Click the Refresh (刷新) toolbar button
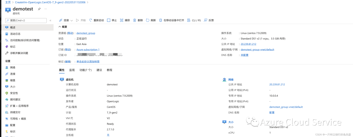Viewport: 353px width, 137px height. [151, 20]
